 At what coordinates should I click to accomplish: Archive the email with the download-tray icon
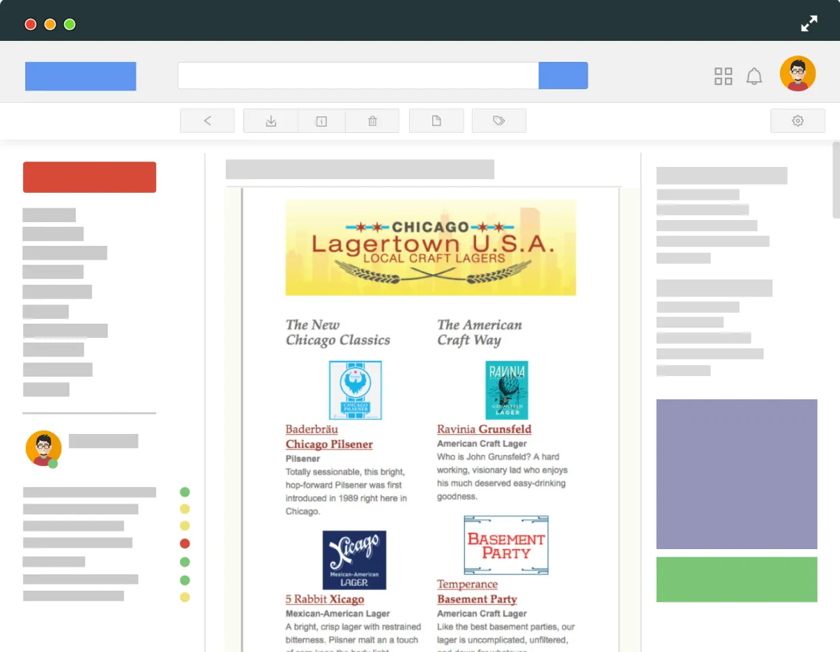point(271,121)
